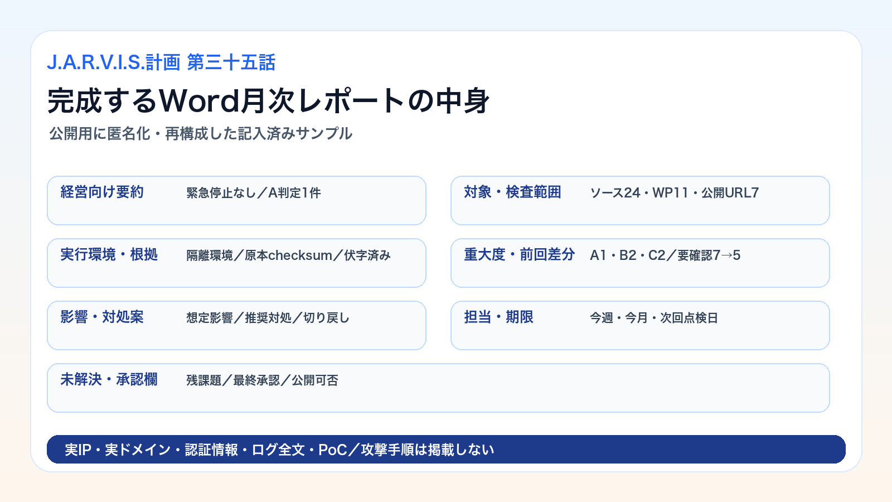The width and height of the screenshot is (892, 502).
Task: Select the '重大度・前回差分' label
Action: (520, 255)
